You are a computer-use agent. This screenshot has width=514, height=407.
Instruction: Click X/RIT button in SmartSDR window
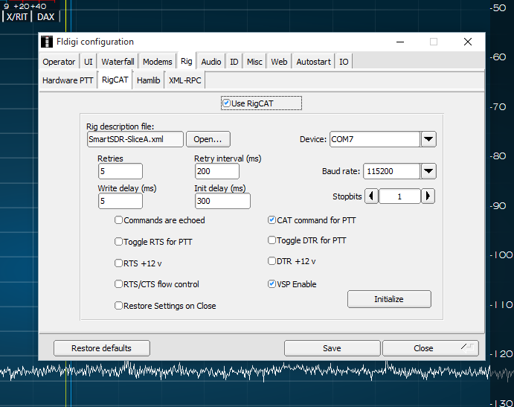17,16
